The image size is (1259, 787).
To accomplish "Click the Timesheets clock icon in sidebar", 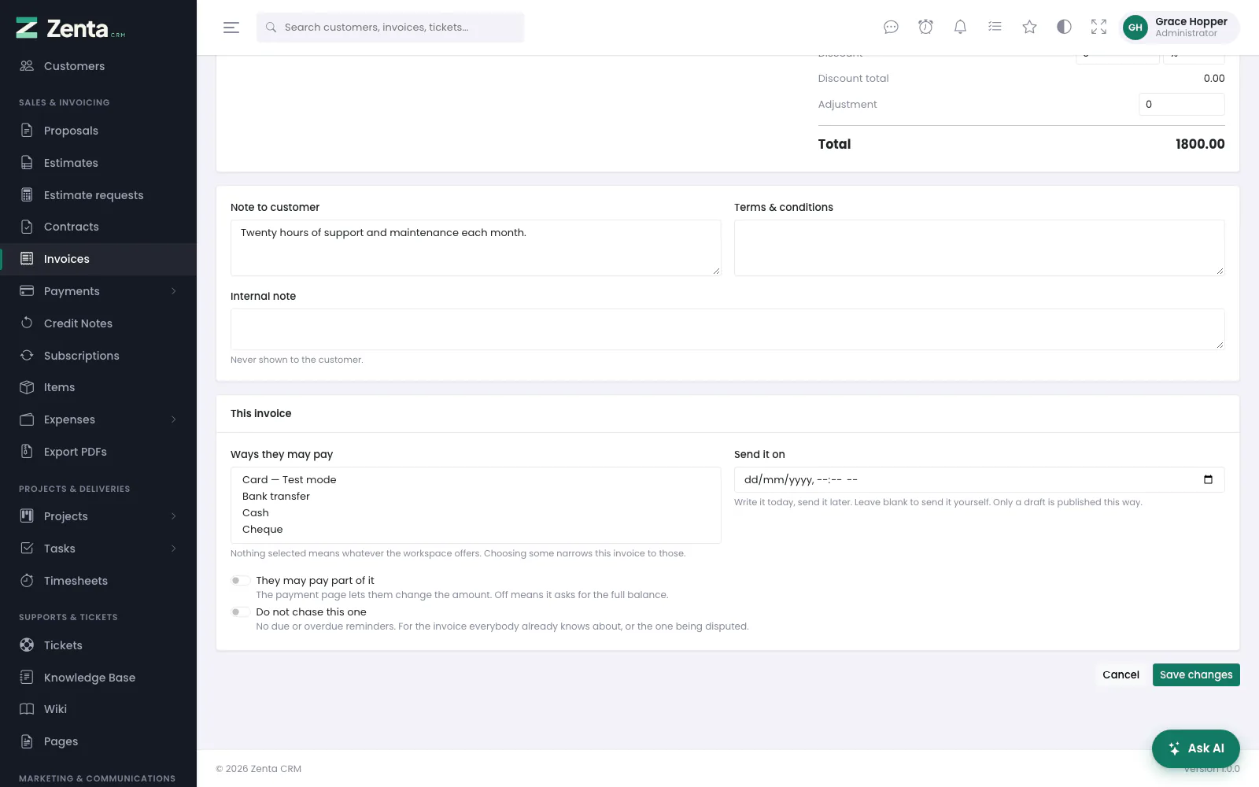I will [27, 581].
